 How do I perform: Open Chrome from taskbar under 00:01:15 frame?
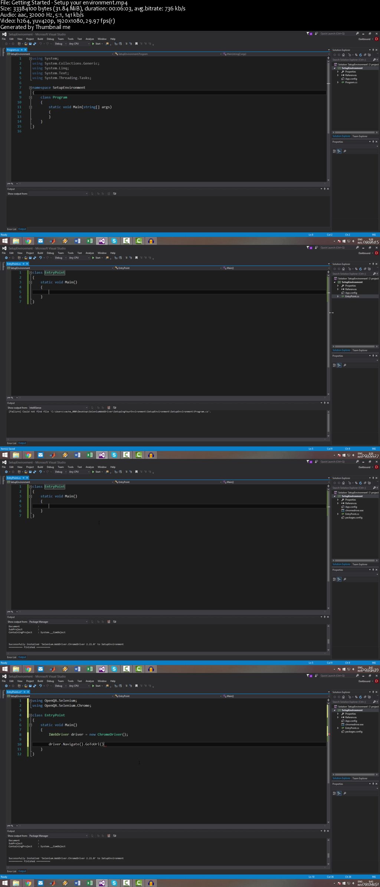click(28, 241)
